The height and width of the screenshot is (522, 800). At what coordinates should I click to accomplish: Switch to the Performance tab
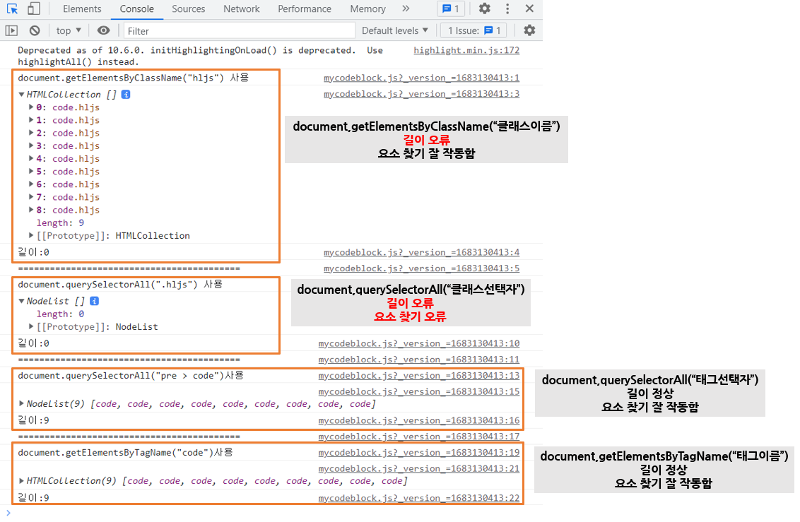click(305, 8)
